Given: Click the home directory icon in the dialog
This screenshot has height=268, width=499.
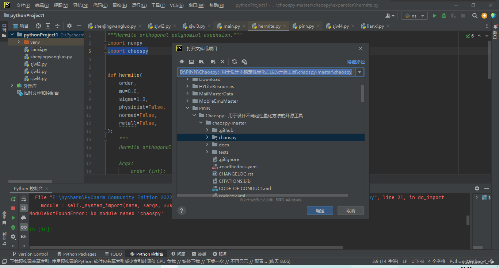Looking at the screenshot, I should click(182, 62).
